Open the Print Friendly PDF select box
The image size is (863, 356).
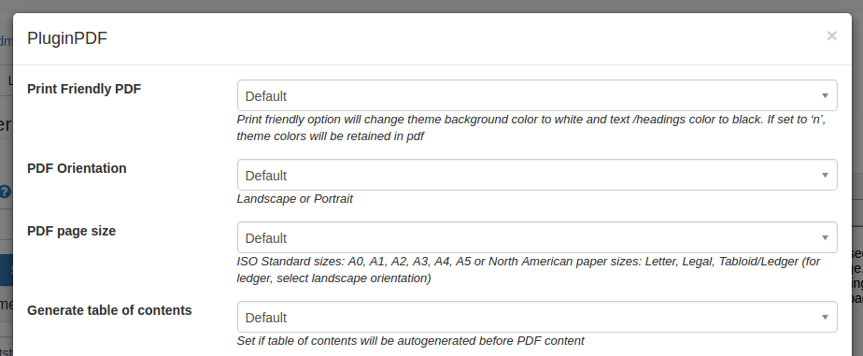537,95
